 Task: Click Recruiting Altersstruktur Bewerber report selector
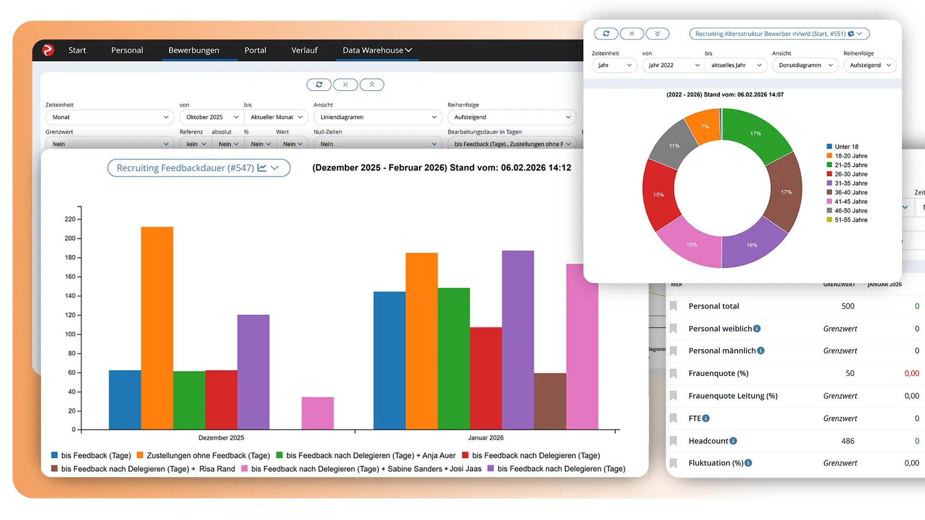click(779, 34)
